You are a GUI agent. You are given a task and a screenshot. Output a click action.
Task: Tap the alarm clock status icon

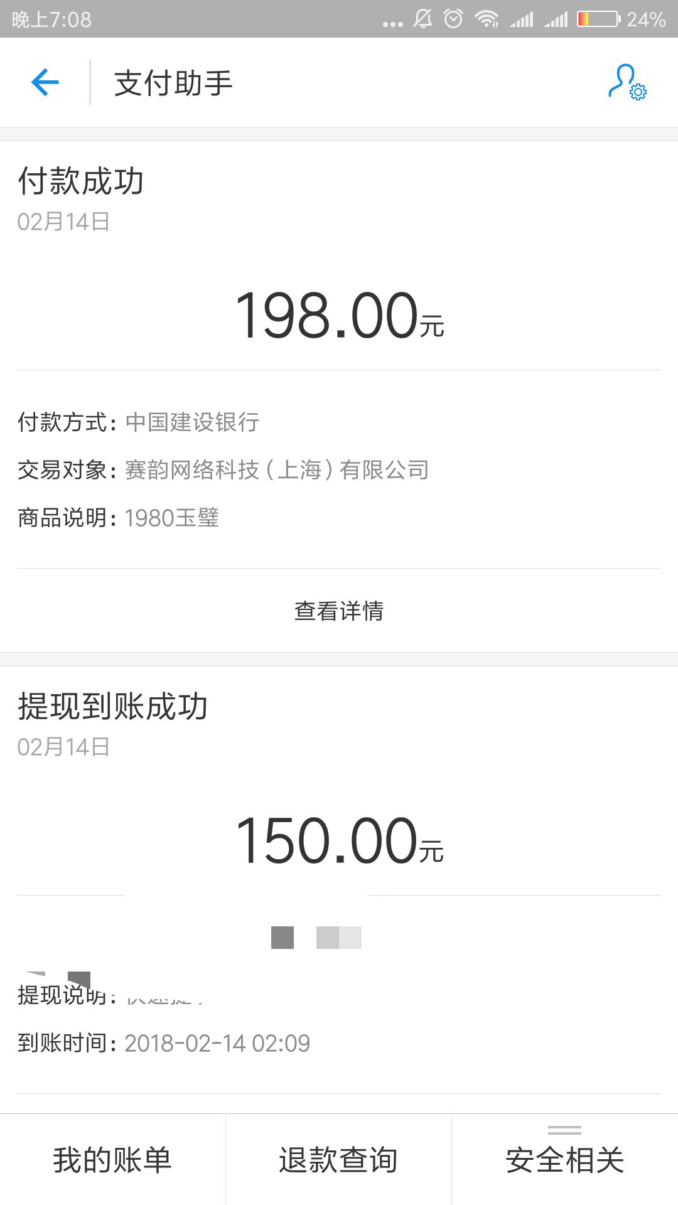click(453, 19)
